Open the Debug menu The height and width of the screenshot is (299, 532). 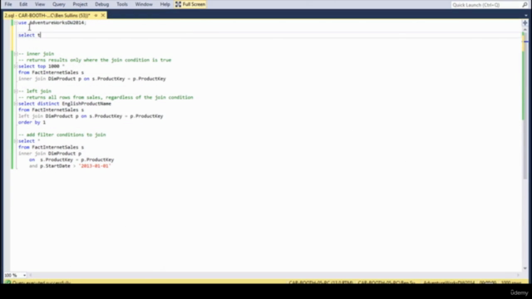point(101,4)
